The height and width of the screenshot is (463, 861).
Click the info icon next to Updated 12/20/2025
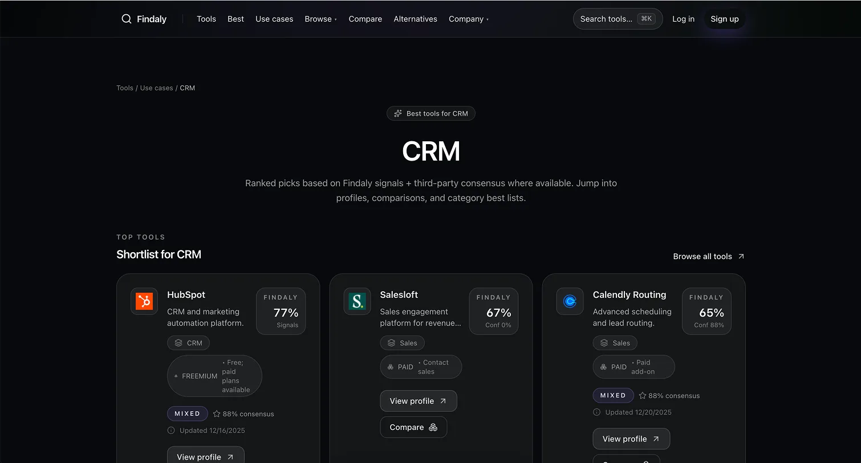(597, 412)
